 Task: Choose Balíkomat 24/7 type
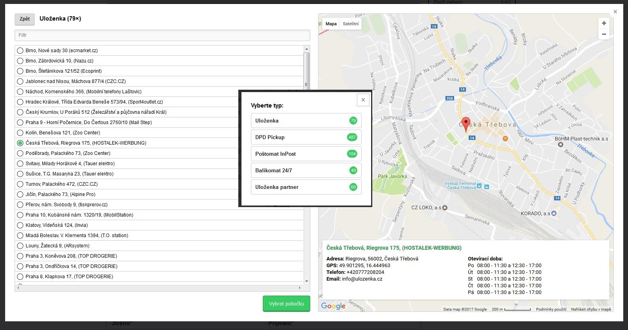pyautogui.click(x=306, y=170)
